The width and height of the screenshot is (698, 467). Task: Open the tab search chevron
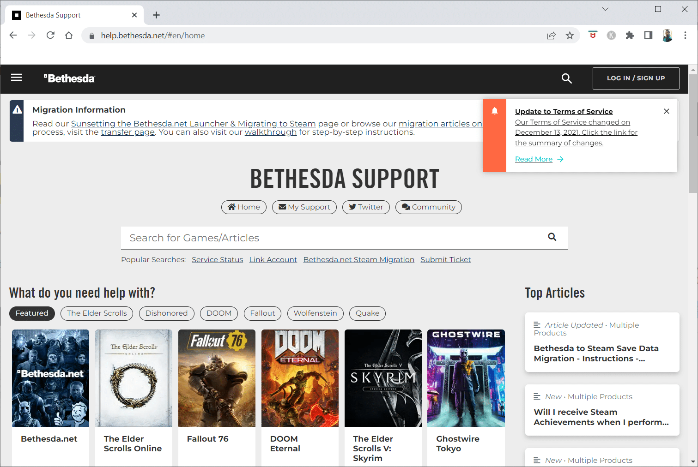605,9
